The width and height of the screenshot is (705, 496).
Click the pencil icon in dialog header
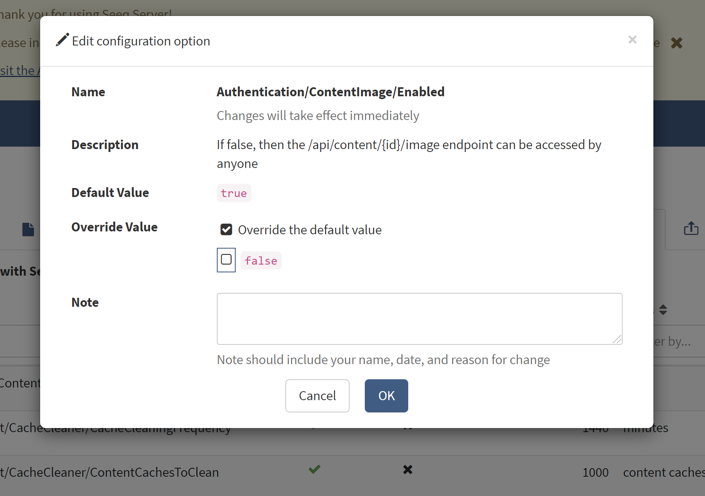coord(62,40)
